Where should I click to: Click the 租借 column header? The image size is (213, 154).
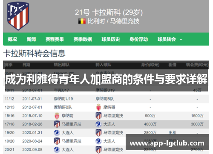[173, 65]
